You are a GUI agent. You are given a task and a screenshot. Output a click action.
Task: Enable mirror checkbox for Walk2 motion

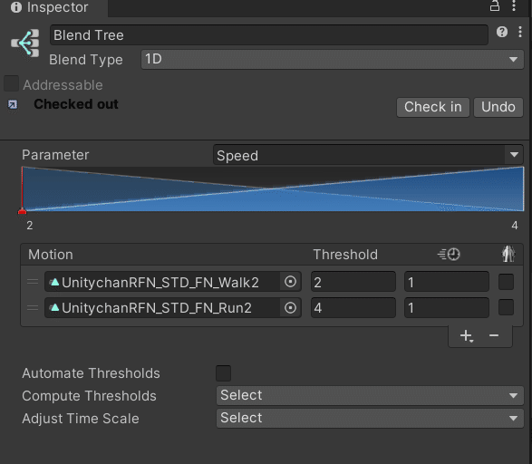(x=506, y=282)
